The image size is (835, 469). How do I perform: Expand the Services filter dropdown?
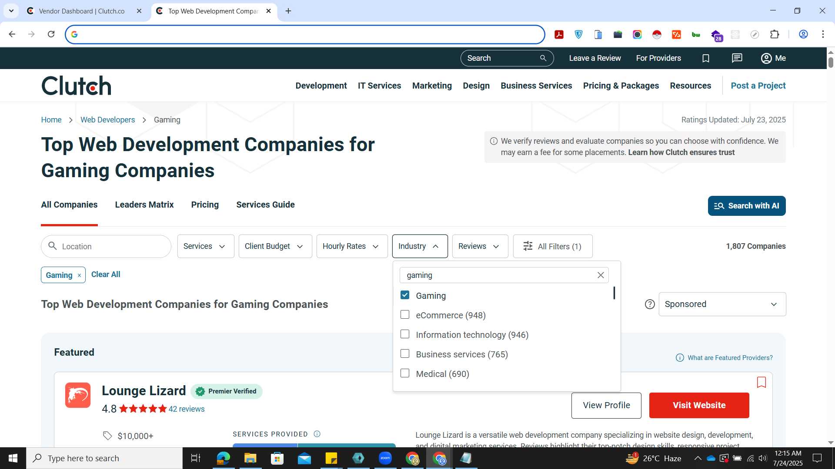point(206,246)
